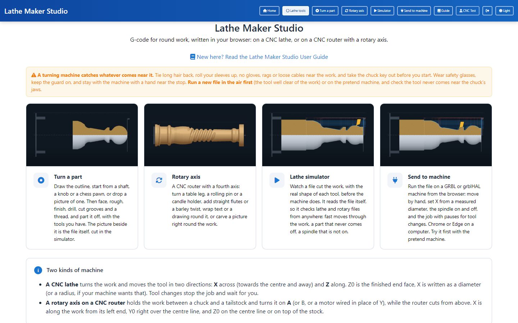The height and width of the screenshot is (323, 518).
Task: Open Send to machine in the navbar
Action: (x=414, y=11)
